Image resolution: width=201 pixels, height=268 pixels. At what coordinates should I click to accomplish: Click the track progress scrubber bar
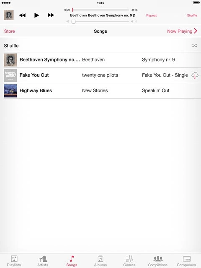pyautogui.click(x=100, y=10)
